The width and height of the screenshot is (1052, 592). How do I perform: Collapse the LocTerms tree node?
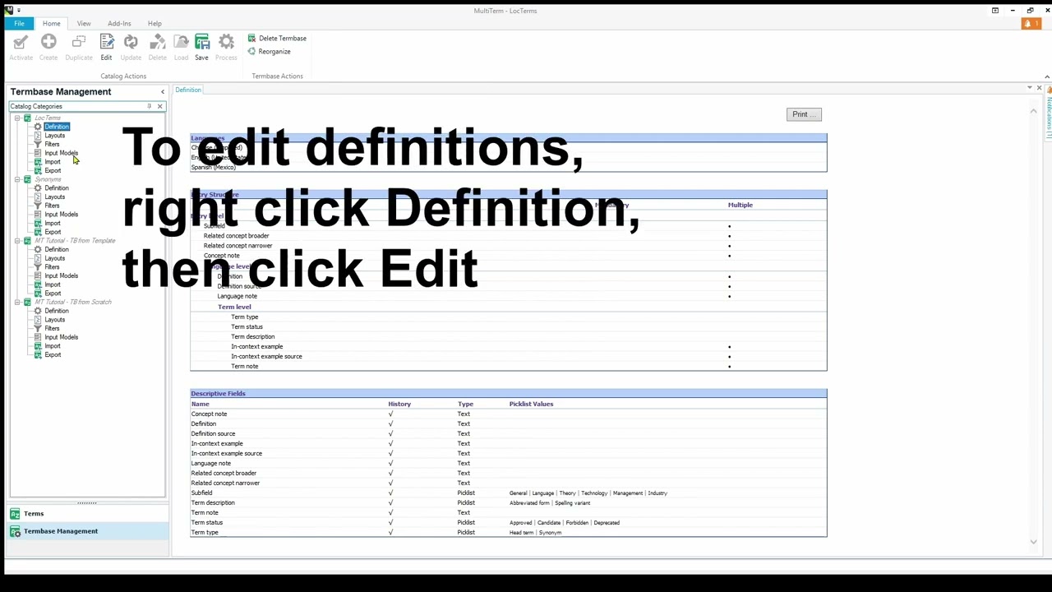click(x=16, y=118)
